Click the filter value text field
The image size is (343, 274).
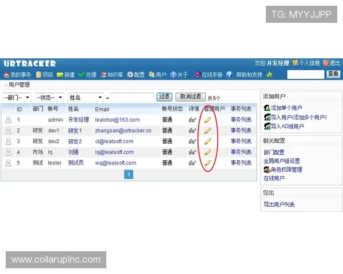point(133,97)
